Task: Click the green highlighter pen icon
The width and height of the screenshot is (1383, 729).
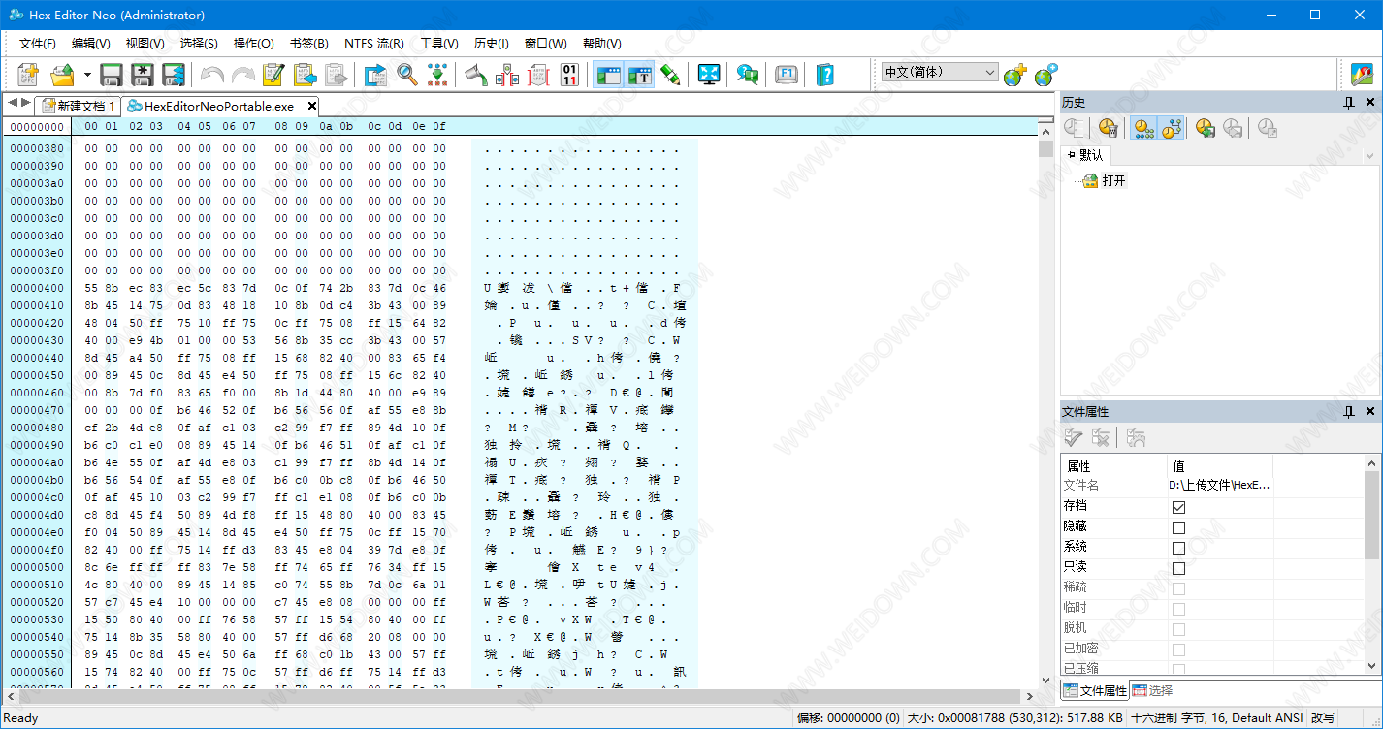Action: [670, 75]
